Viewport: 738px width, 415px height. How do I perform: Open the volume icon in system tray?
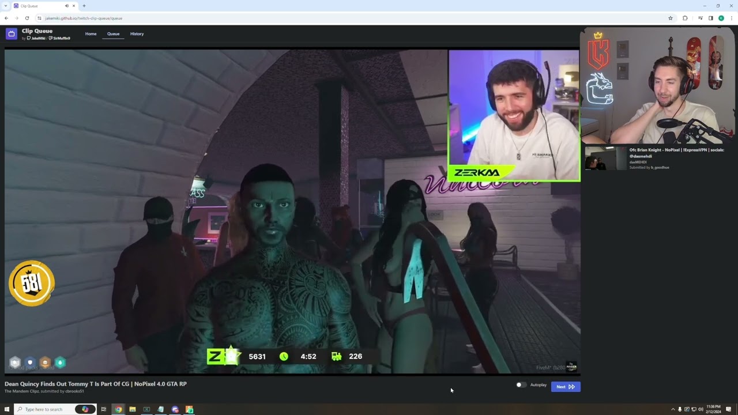pyautogui.click(x=701, y=409)
